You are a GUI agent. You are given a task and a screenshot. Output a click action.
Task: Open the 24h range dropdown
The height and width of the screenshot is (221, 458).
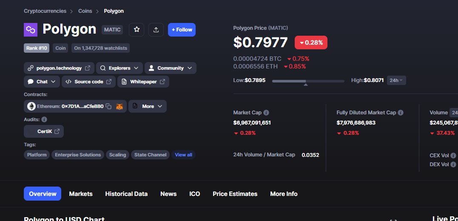[x=396, y=80]
